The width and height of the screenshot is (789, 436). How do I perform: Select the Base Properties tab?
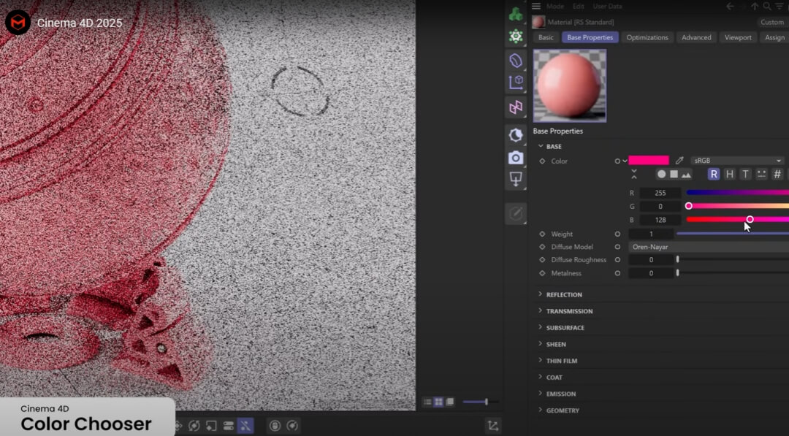pos(590,37)
